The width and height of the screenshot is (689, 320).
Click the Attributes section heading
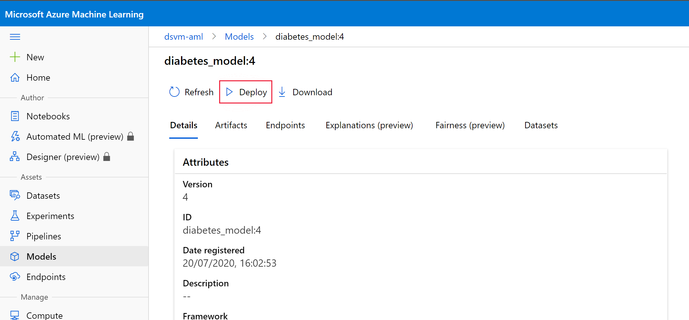(x=206, y=162)
